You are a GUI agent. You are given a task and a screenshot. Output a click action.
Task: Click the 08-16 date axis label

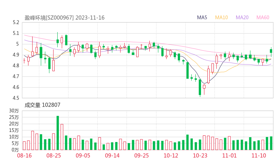tap(24, 155)
